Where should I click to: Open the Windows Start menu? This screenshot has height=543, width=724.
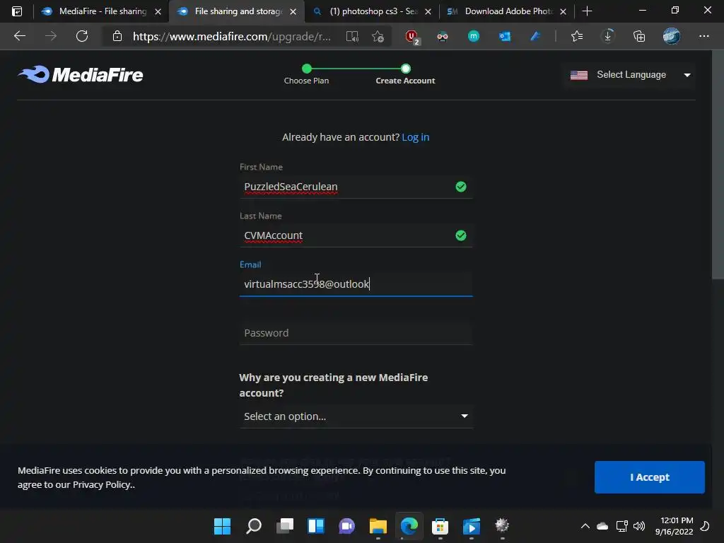(x=222, y=525)
